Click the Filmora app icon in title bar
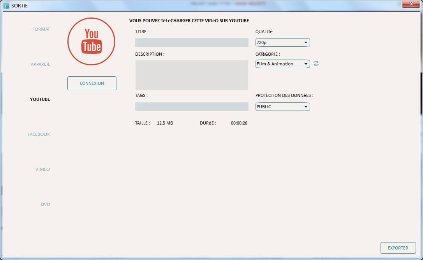Image resolution: width=423 pixels, height=260 pixels. pos(6,6)
